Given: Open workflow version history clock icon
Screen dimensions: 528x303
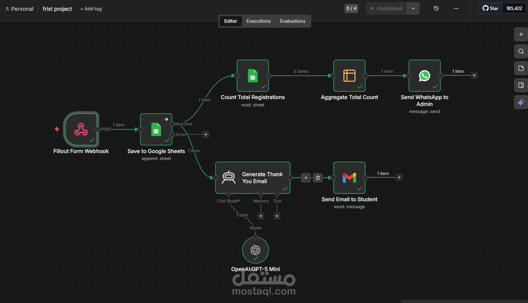Looking at the screenshot, I should tap(436, 8).
